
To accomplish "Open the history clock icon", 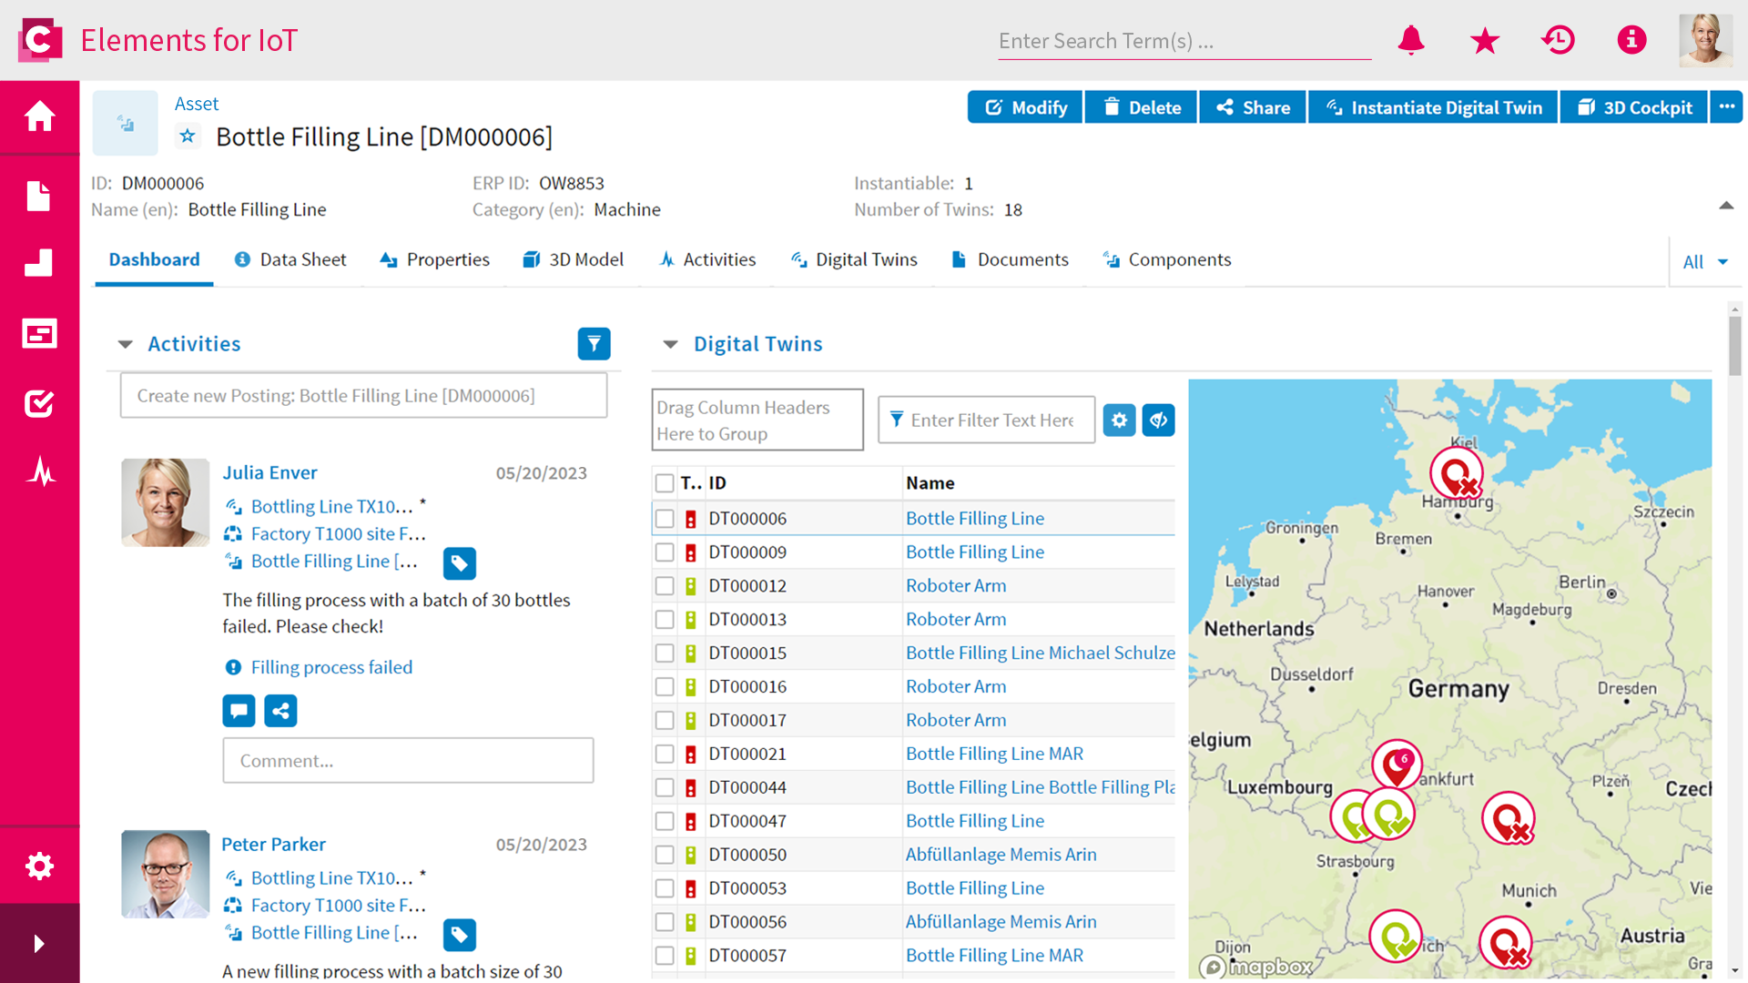I will pos(1559,40).
